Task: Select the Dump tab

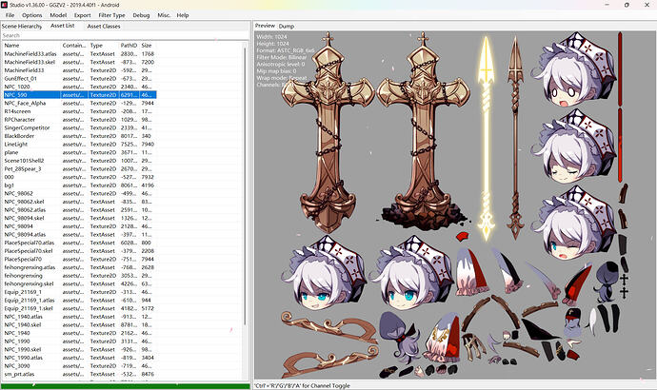Action: (x=287, y=26)
